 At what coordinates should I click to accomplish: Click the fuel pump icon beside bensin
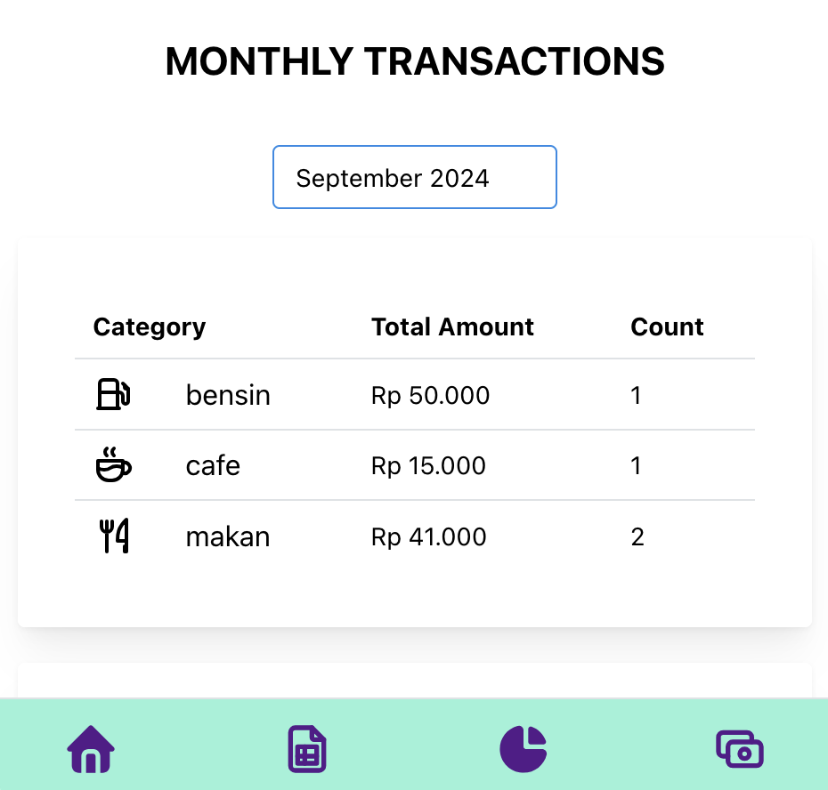coord(113,394)
